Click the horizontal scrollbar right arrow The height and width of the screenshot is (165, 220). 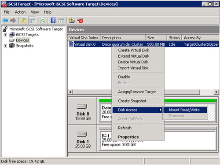pyautogui.click(x=216, y=92)
